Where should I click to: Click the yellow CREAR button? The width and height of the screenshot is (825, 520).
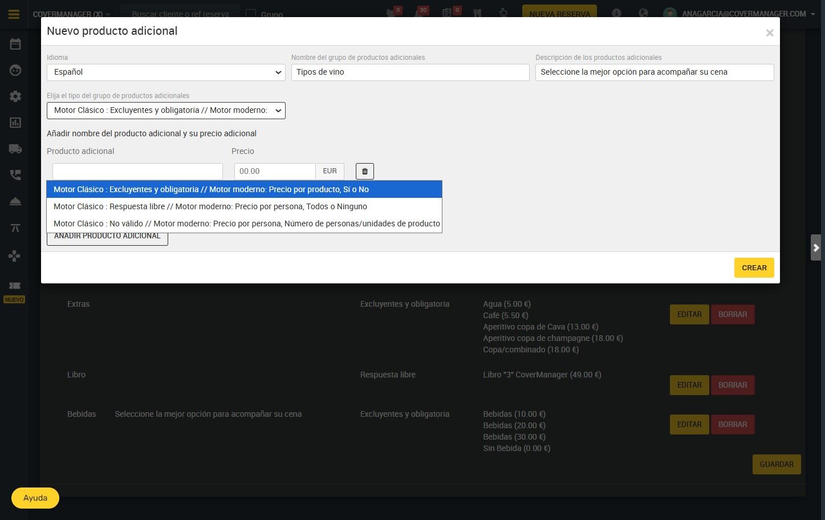tap(754, 268)
